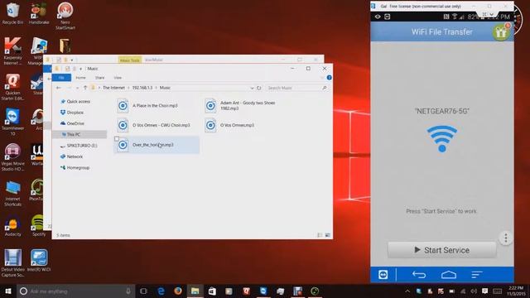Tick the checkbox on Over_the_horizon.mp3
The width and height of the screenshot is (530, 298).
pyautogui.click(x=117, y=139)
